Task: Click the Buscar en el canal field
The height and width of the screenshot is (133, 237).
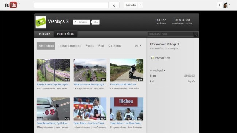Action: tap(171, 34)
